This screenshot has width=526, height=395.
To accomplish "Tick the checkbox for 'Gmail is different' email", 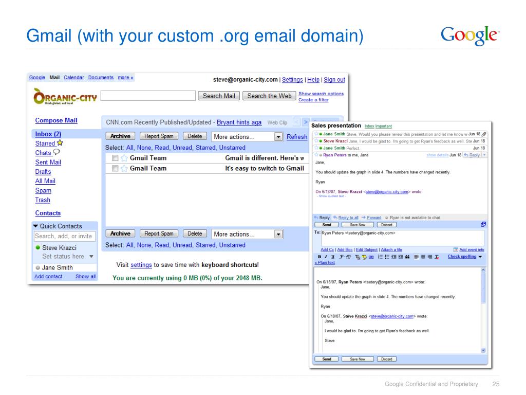I will click(115, 158).
